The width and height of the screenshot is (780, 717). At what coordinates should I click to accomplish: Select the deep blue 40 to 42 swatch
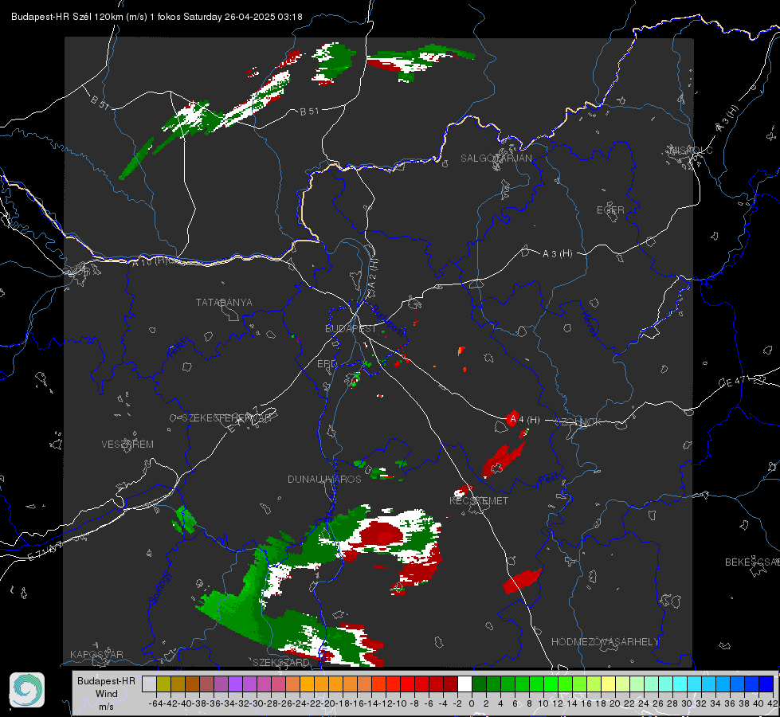click(766, 684)
